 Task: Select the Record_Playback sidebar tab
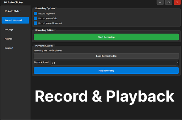tap(15, 20)
